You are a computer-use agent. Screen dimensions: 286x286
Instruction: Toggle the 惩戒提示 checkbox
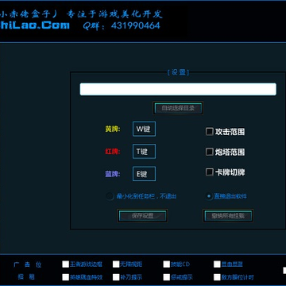pos(167,277)
